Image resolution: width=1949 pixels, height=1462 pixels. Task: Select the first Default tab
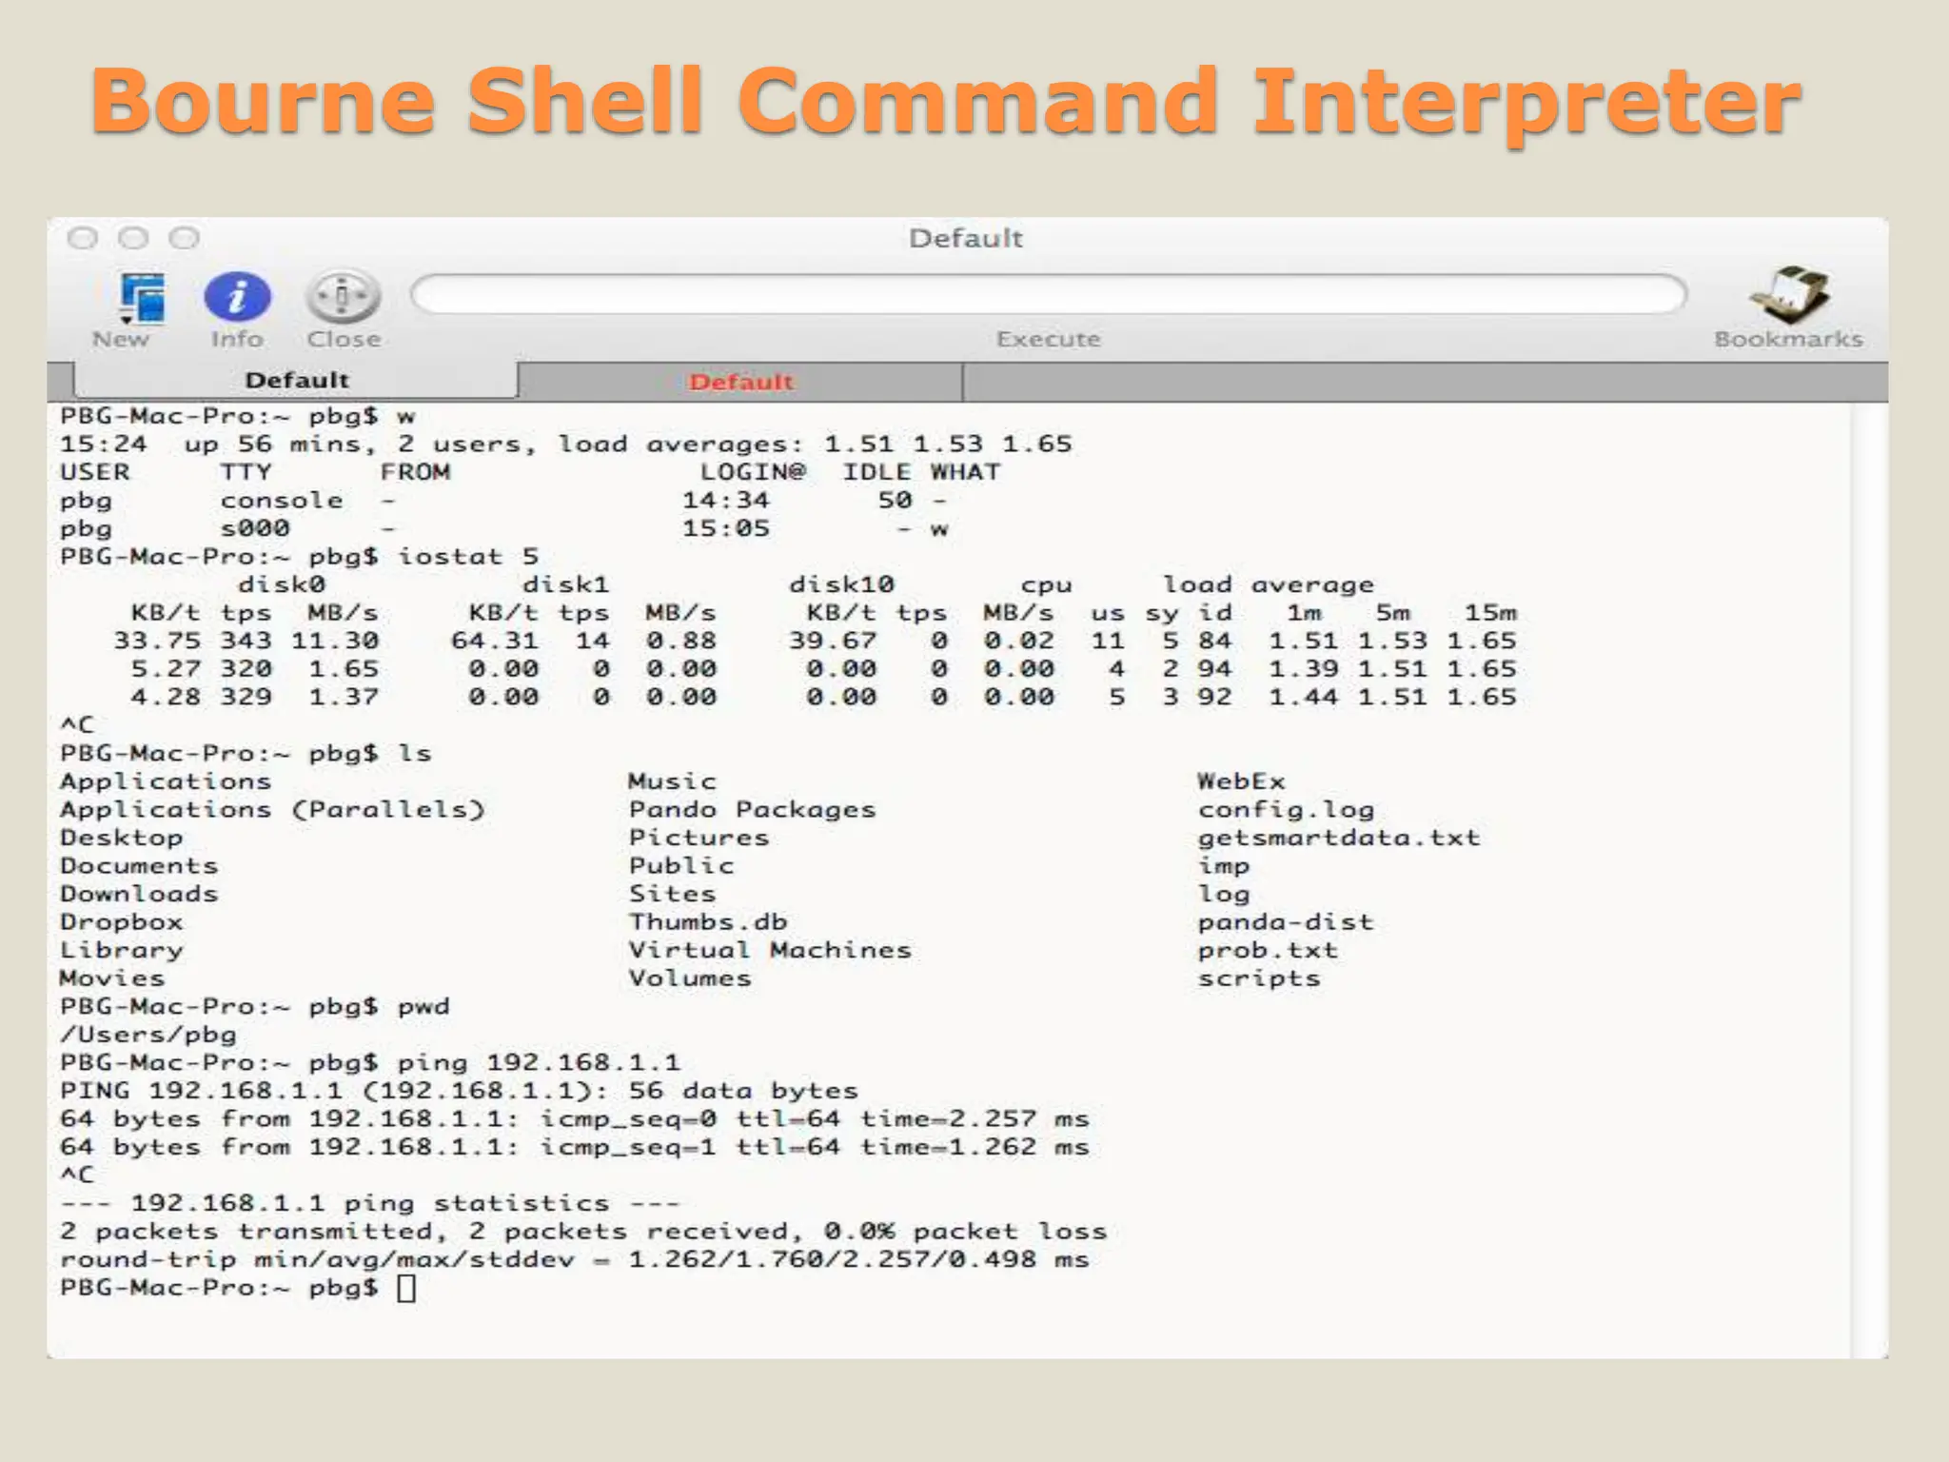coord(296,381)
